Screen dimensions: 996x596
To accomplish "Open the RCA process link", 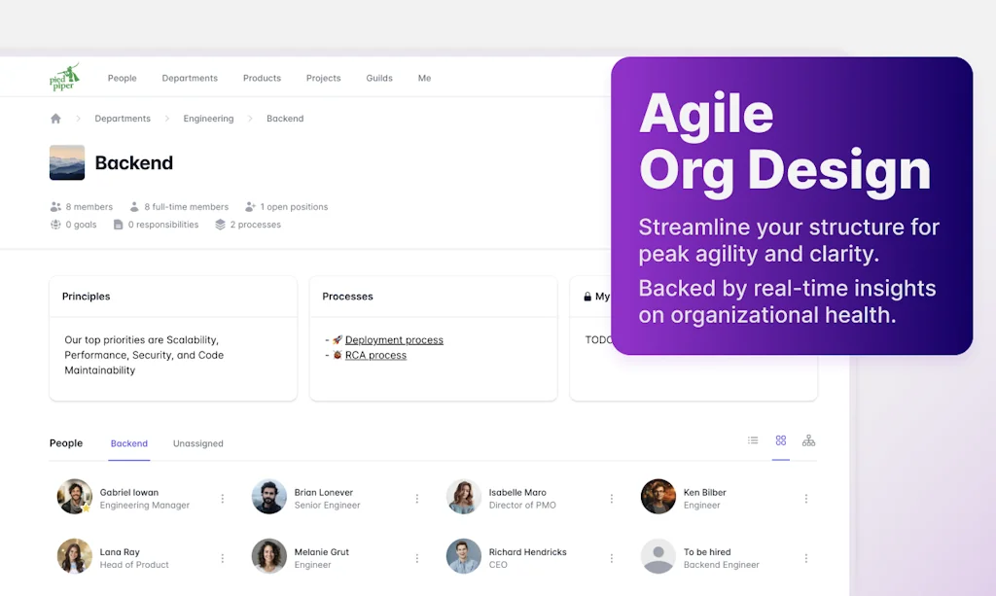I will 375,356.
